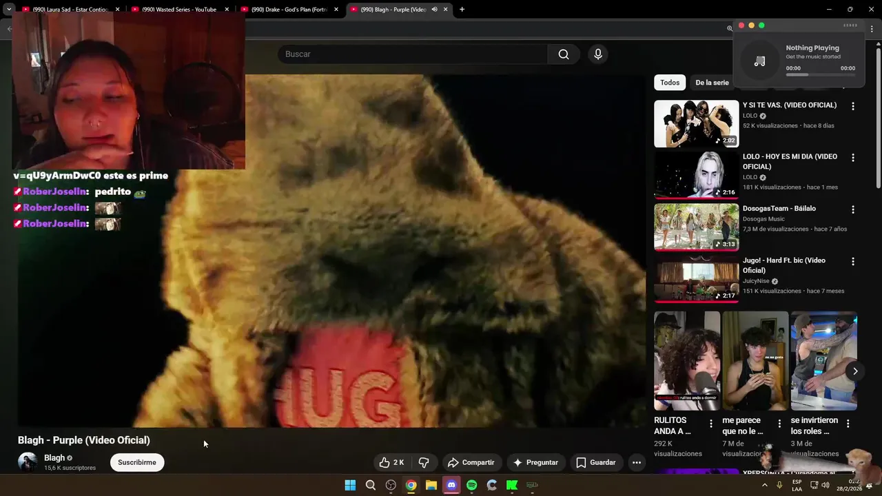Screen dimensions: 882x496
Task: Like the video with thumbs-up 2 K
Action: [x=391, y=462]
